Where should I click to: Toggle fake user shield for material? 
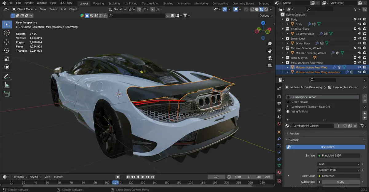point(345,126)
